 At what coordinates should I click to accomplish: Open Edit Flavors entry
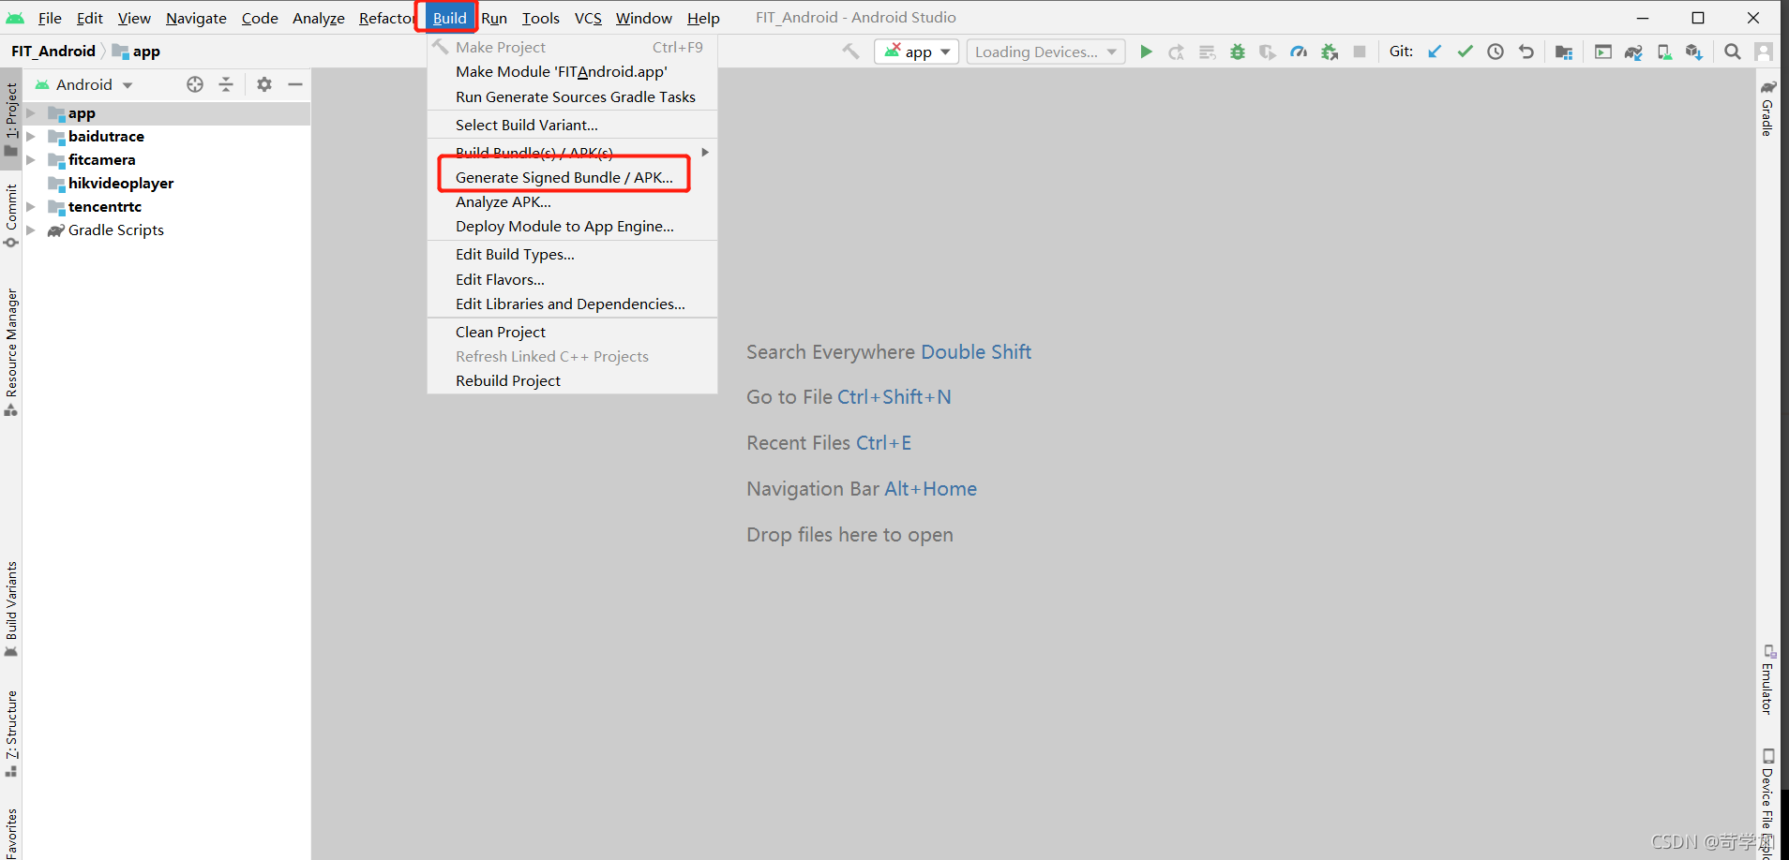[x=572, y=279]
